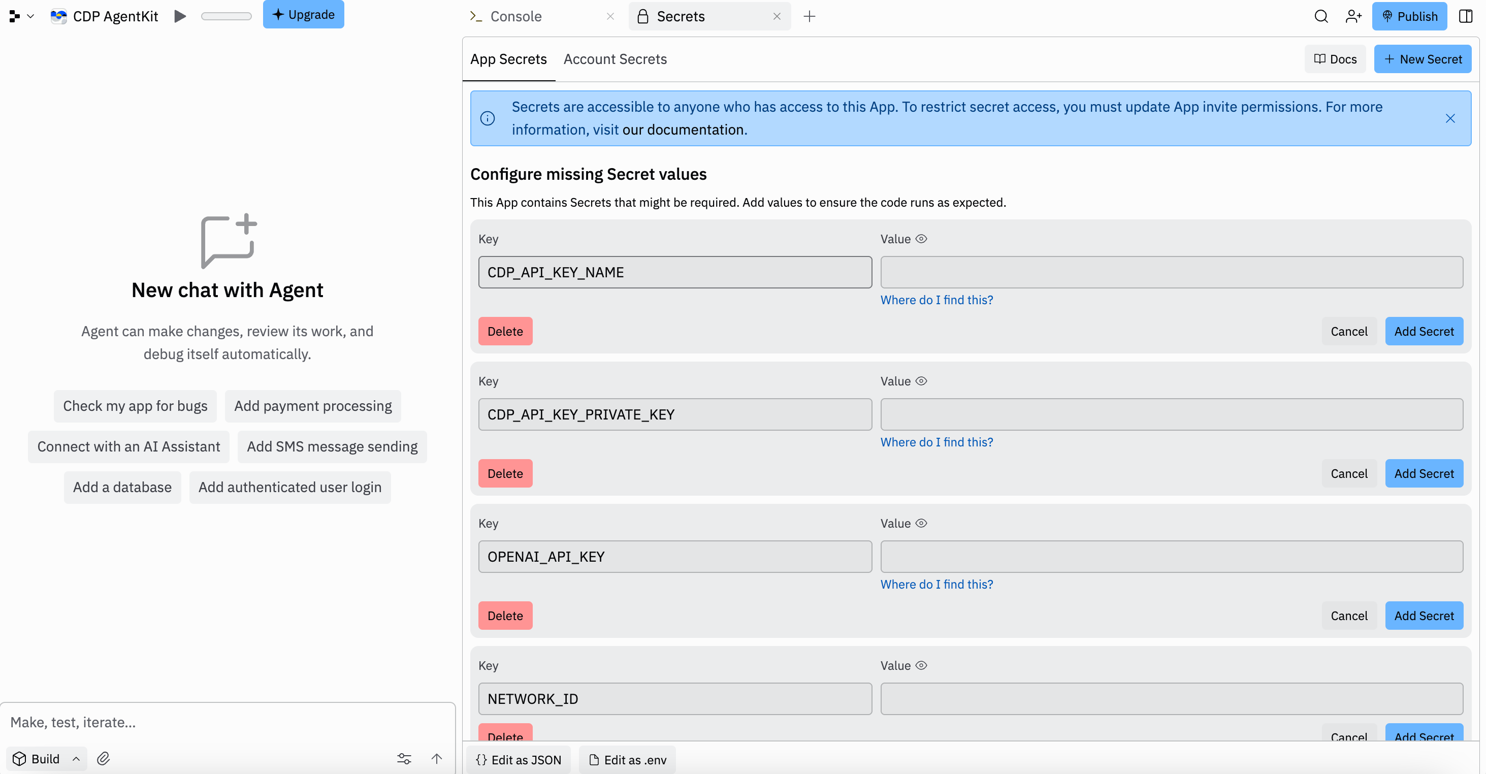Dismiss the blue info banner

point(1449,118)
